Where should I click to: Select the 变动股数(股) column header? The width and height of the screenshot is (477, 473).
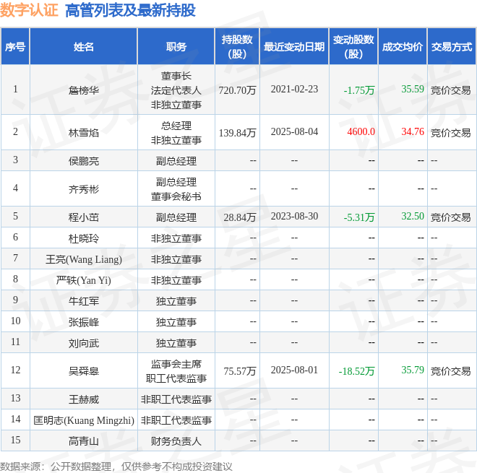click(x=353, y=47)
